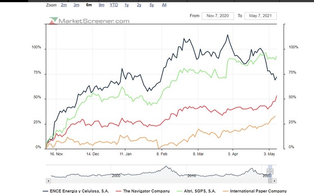Click the right axis 25% label

point(292,122)
